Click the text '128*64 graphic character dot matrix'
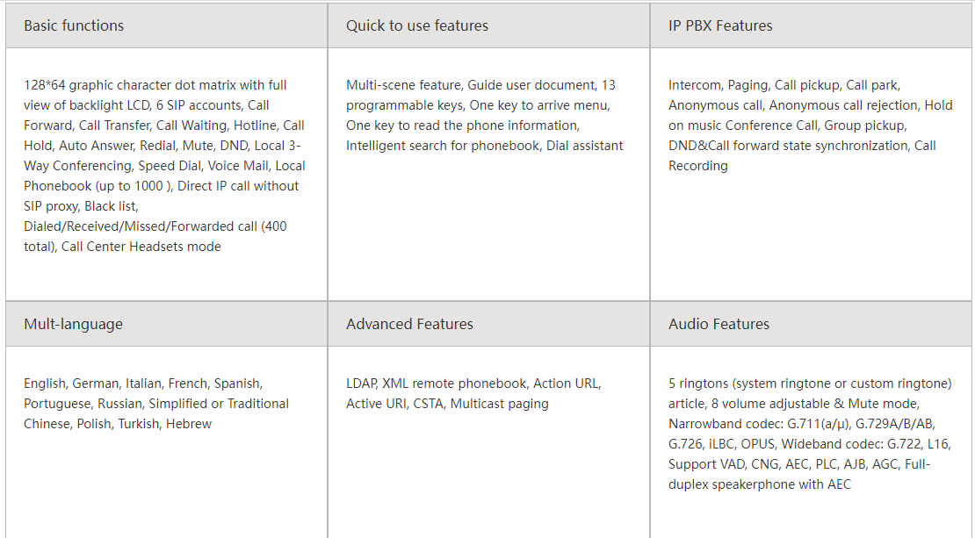 click(130, 85)
